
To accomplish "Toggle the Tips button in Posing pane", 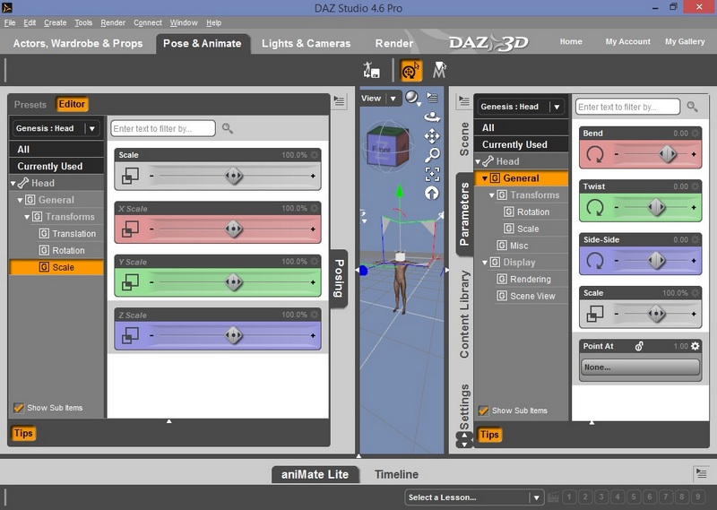I will pyautogui.click(x=23, y=433).
